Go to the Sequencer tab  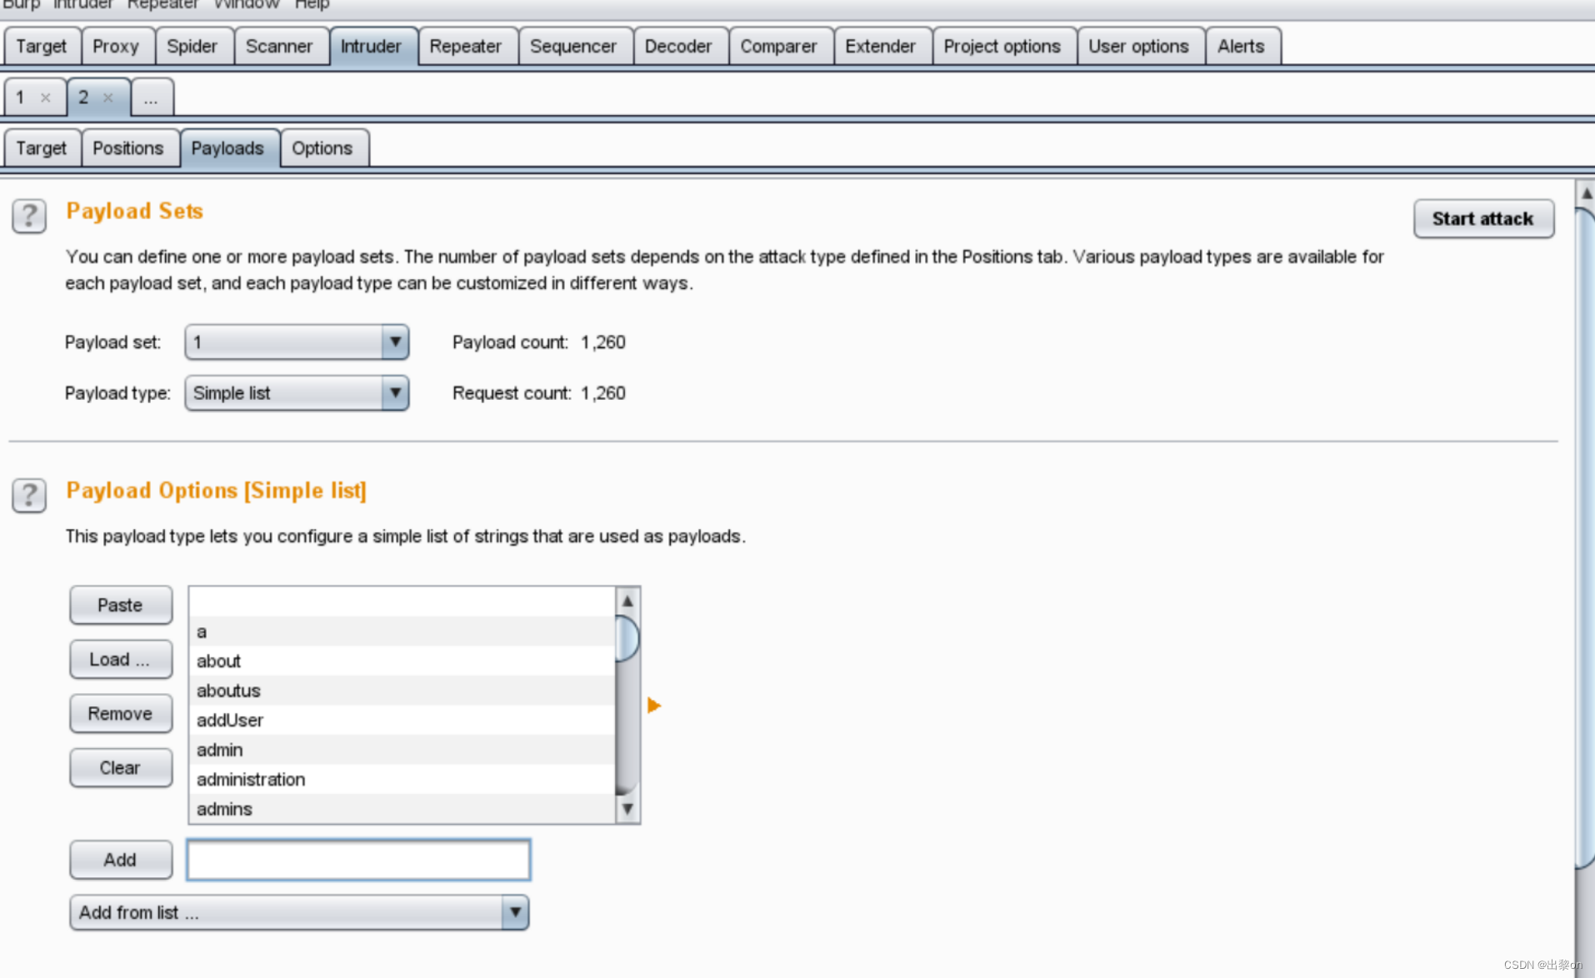coord(573,47)
